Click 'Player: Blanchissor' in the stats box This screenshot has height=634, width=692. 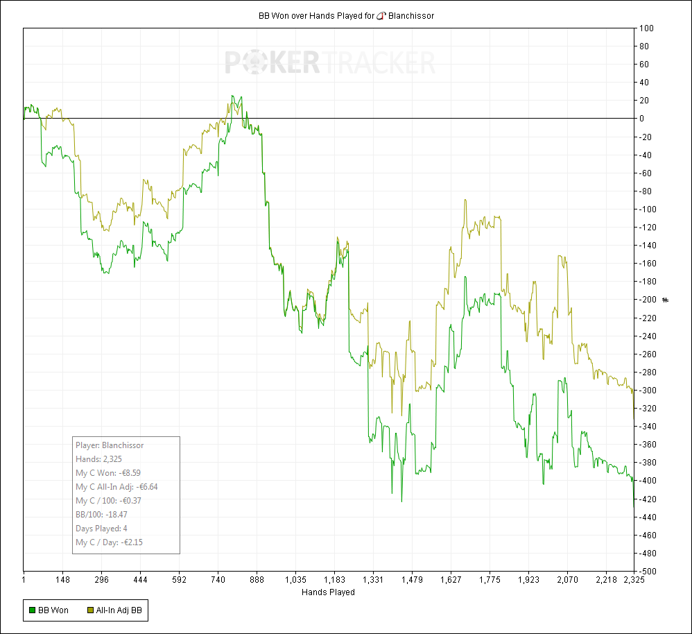[110, 445]
